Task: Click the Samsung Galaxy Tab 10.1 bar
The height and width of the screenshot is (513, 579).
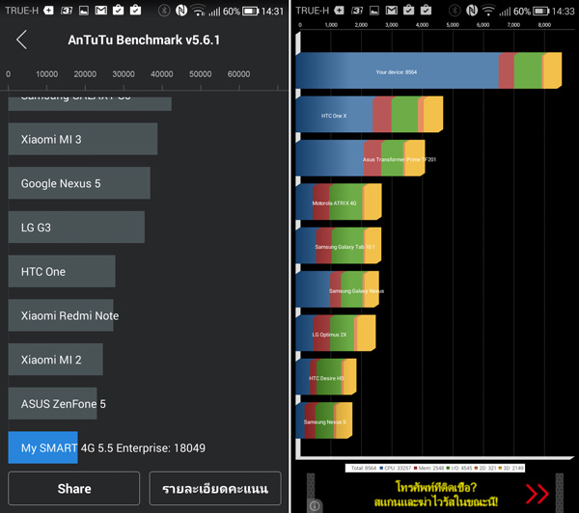Action: [339, 246]
